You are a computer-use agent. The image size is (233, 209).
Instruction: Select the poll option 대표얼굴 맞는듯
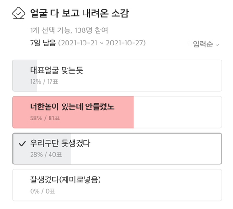(x=117, y=75)
